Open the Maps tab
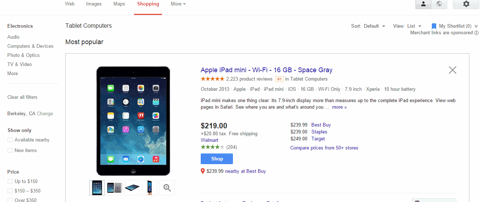The image size is (480, 202). click(x=119, y=4)
